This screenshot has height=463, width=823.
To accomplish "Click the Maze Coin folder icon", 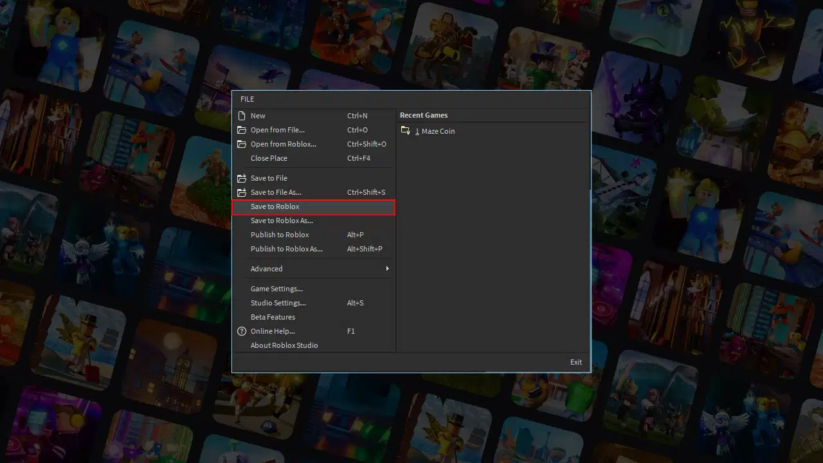I will point(405,131).
